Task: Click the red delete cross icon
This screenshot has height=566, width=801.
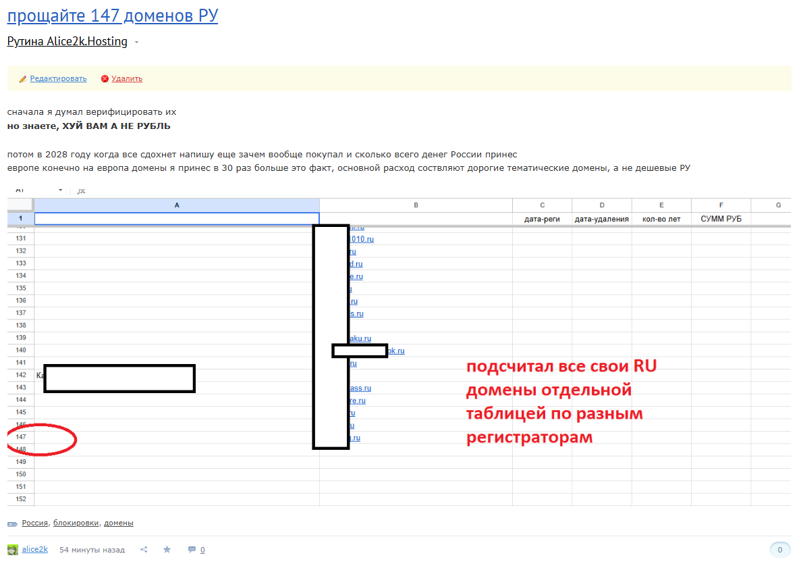Action: [105, 79]
